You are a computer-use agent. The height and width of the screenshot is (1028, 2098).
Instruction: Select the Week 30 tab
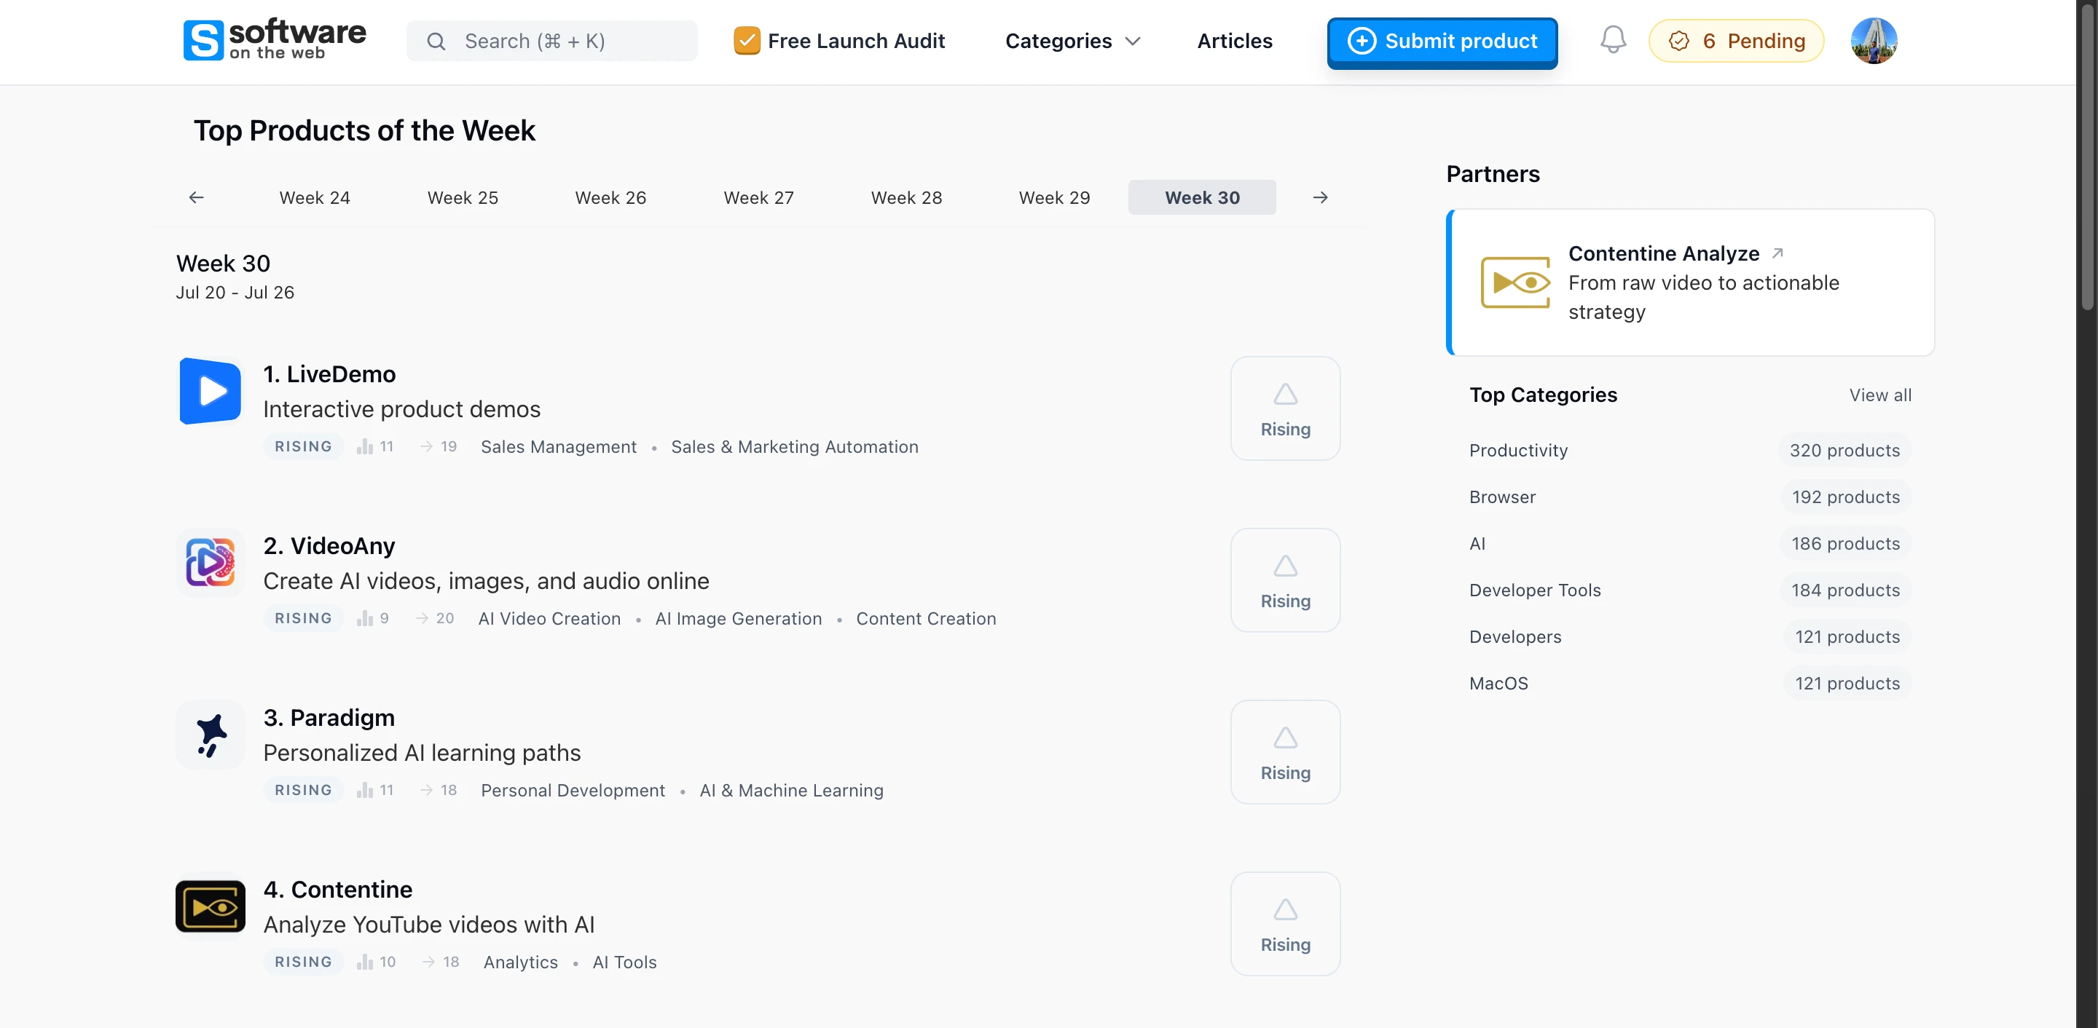(1201, 197)
